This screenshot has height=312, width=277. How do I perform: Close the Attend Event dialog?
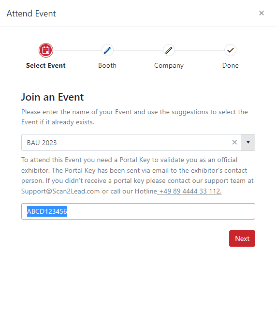pyautogui.click(x=262, y=13)
